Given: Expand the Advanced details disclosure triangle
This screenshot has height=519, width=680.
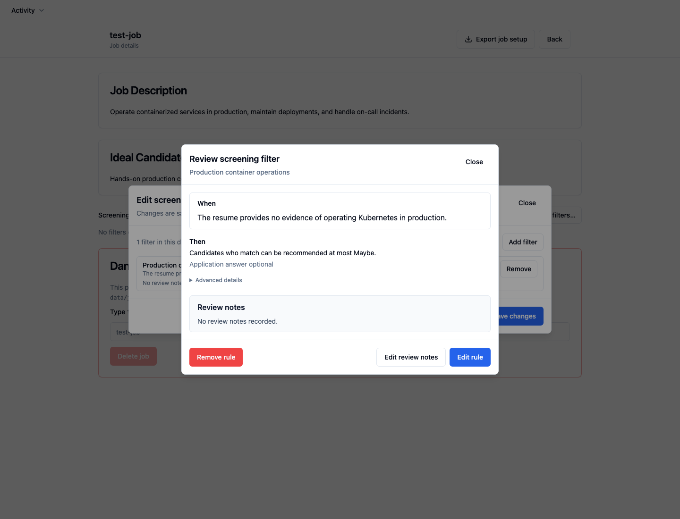Looking at the screenshot, I should pyautogui.click(x=191, y=280).
